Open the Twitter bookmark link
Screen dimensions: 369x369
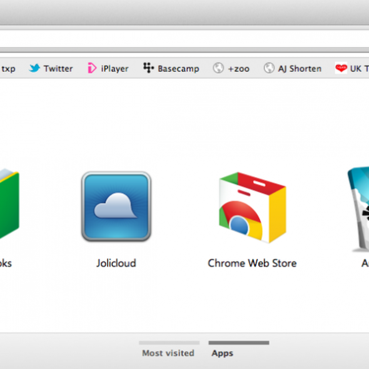[58, 69]
